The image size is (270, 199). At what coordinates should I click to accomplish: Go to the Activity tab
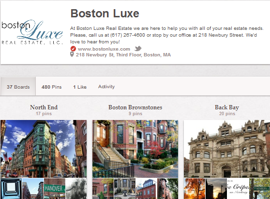click(x=106, y=87)
